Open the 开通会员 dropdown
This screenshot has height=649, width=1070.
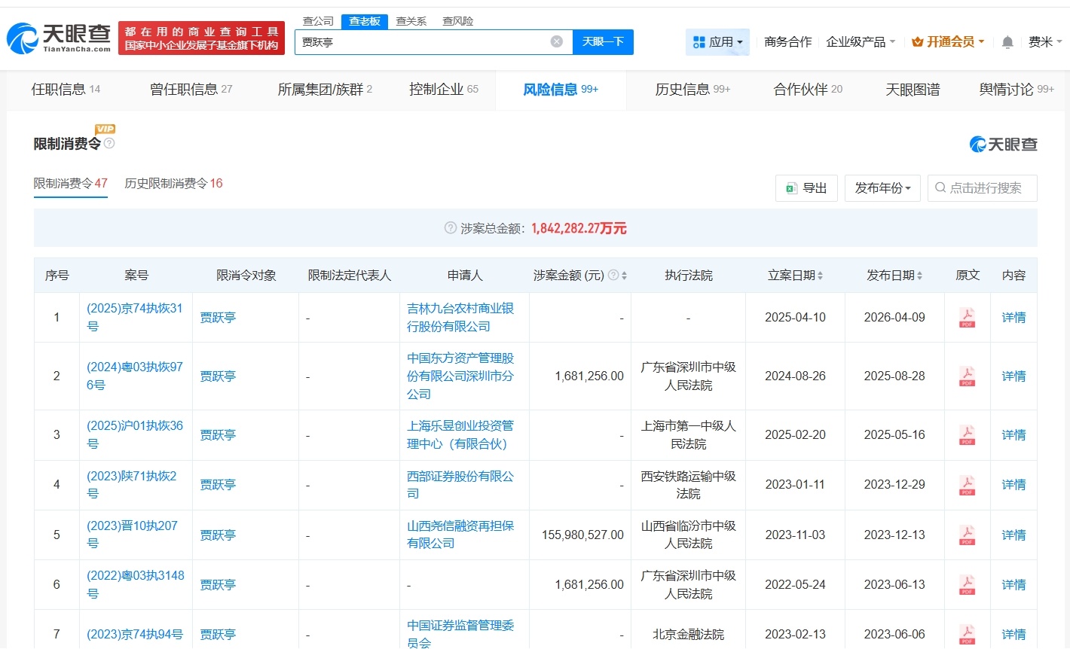tap(948, 42)
